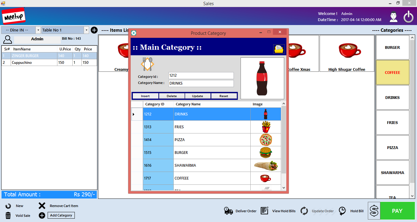This screenshot has height=222, width=417.
Task: Click the New sale icon
Action: [8, 206]
